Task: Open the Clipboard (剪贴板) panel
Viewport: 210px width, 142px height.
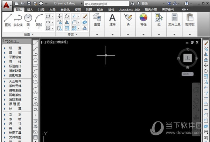Action: [190, 20]
